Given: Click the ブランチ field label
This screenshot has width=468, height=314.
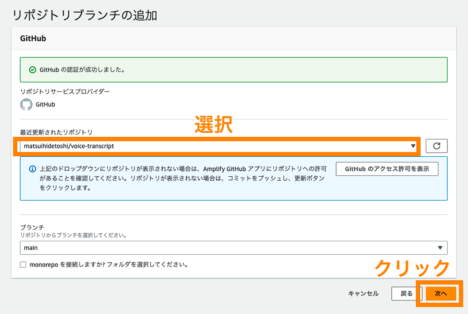Looking at the screenshot, I should click(x=32, y=227).
